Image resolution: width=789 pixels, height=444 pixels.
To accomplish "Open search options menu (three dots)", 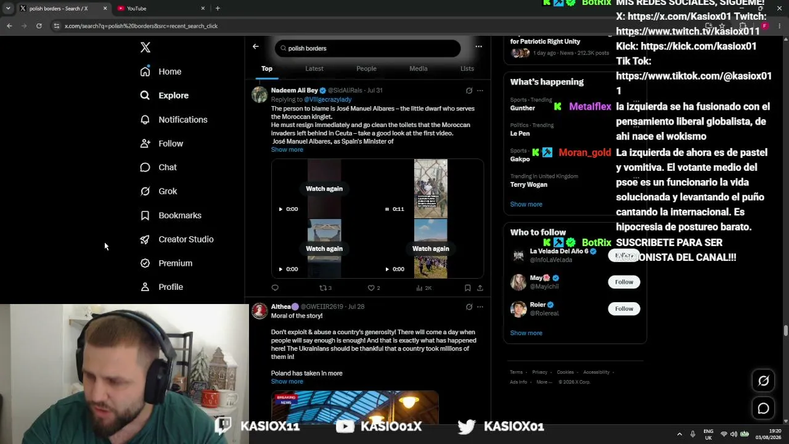I will point(478,46).
